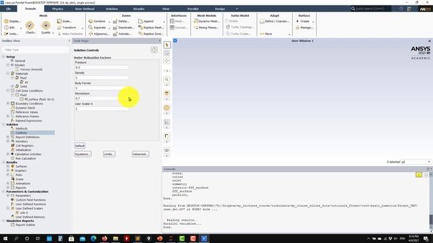Viewport: 433px width, 243px height.
Task: Select Initialization in the outline tree
Action: [x=23, y=150]
